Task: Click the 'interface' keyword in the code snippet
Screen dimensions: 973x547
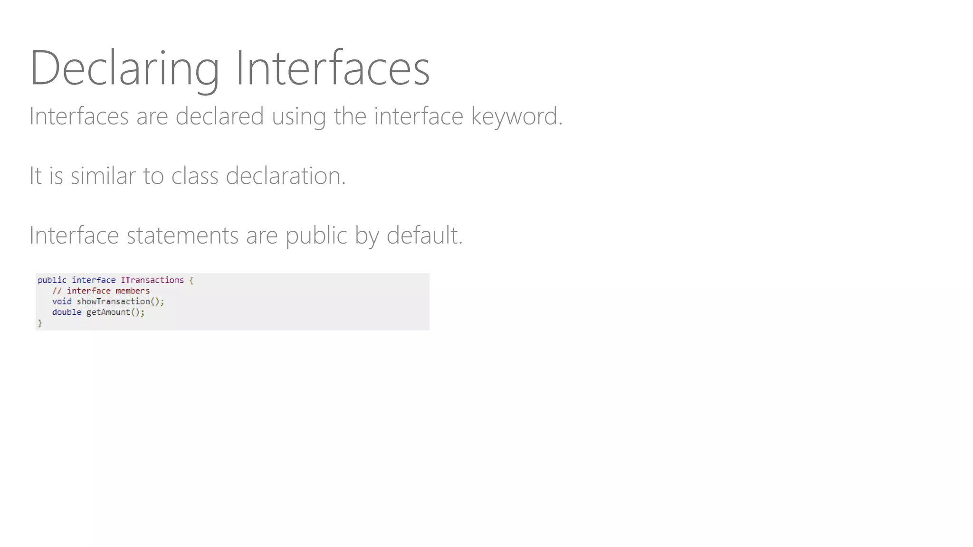Action: point(94,280)
